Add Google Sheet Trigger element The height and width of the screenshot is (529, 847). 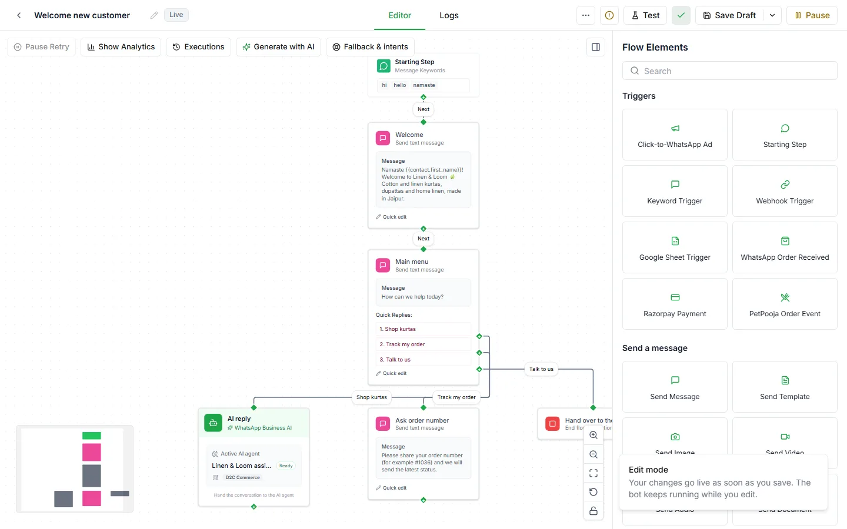[675, 247]
